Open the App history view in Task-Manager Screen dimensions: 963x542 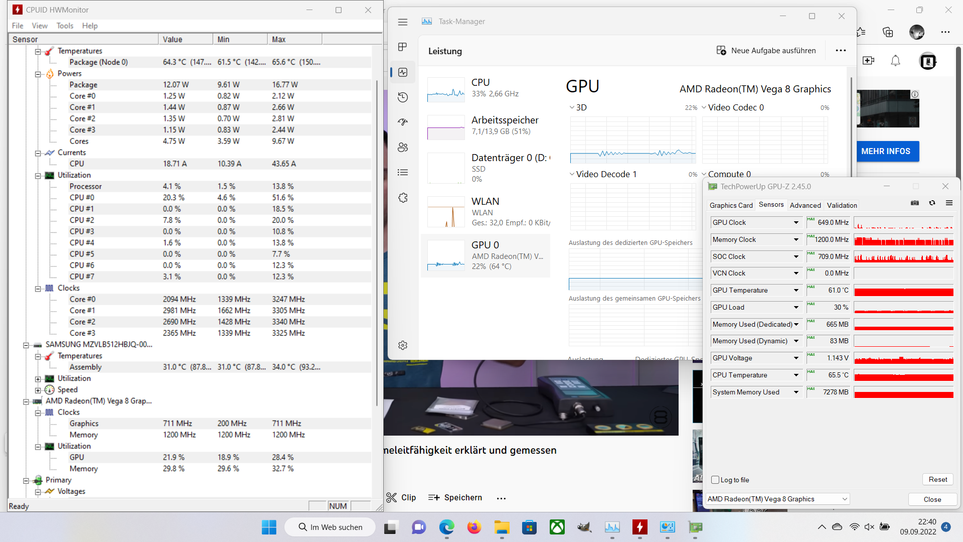403,97
